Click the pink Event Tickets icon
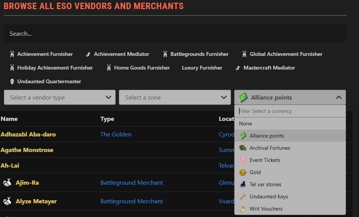 (x=243, y=160)
